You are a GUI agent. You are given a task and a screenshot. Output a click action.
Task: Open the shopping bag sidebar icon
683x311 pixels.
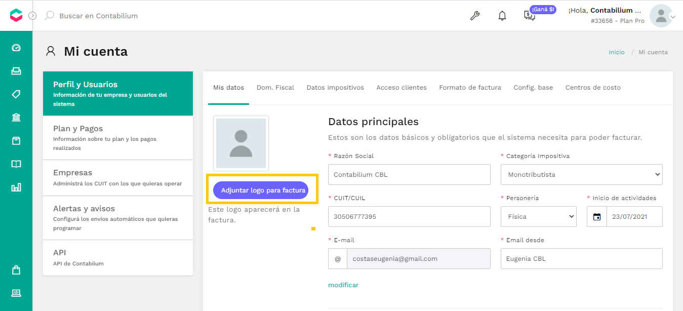(x=16, y=270)
